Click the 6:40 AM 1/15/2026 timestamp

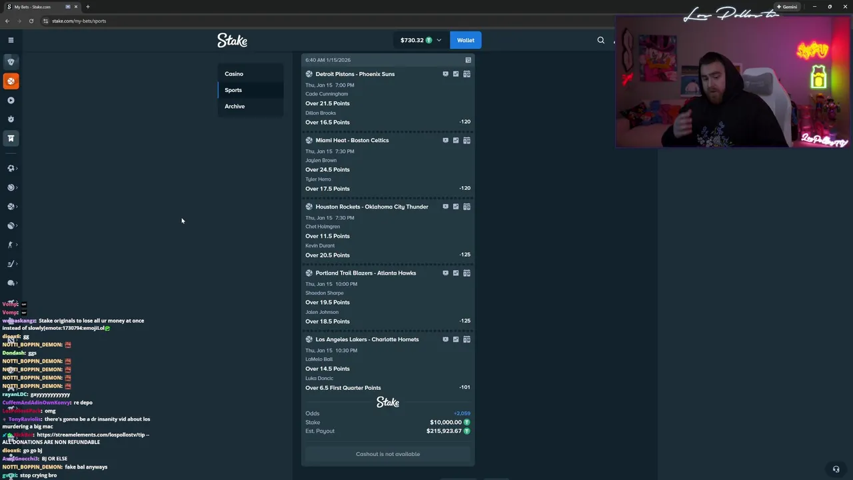(328, 60)
